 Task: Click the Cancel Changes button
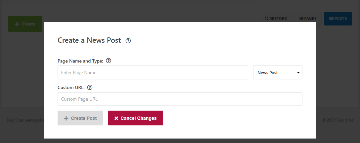pyautogui.click(x=135, y=118)
